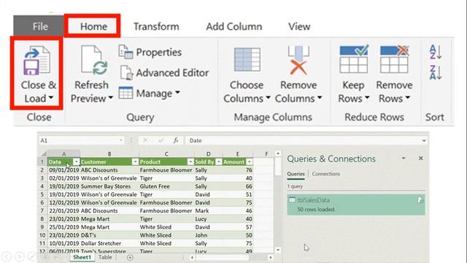Expand the Remove Columns dropdown arrow
This screenshot has height=263, width=467.
[320, 97]
